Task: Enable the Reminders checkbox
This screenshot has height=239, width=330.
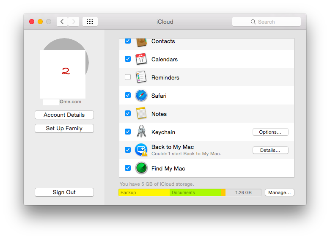Action: tap(128, 77)
